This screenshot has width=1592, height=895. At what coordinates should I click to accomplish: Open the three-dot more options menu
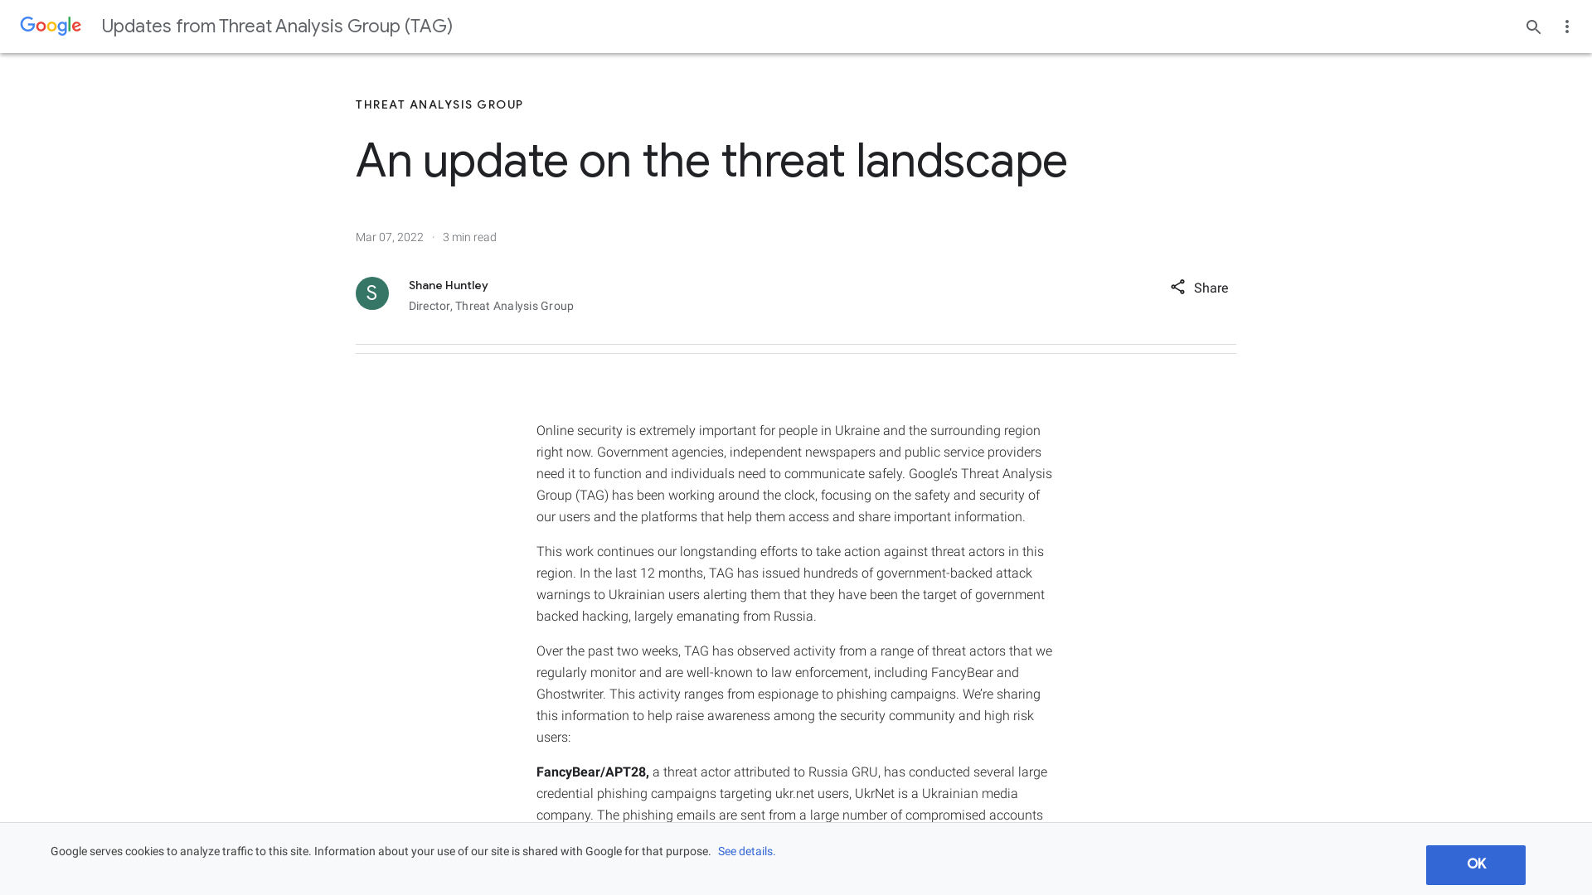1566,27
